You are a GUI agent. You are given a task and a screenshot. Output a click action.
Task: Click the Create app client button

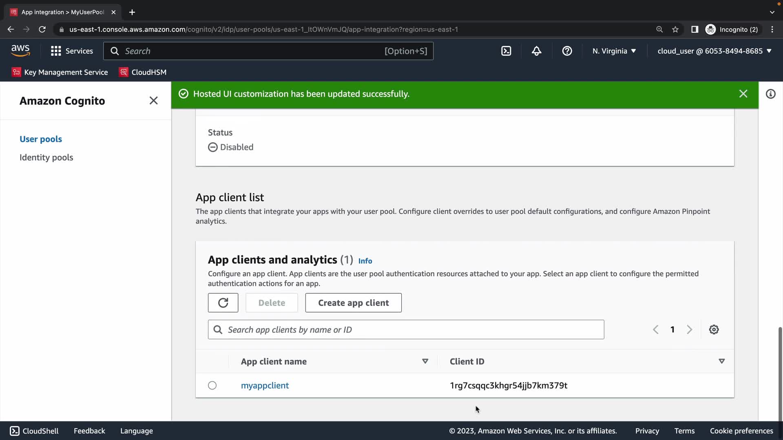353,303
